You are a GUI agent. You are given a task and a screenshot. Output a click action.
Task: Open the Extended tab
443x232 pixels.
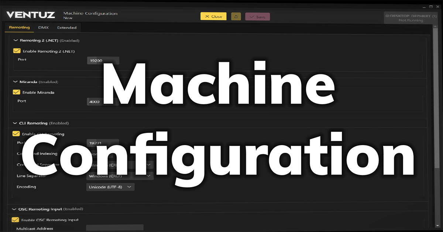[x=67, y=27]
